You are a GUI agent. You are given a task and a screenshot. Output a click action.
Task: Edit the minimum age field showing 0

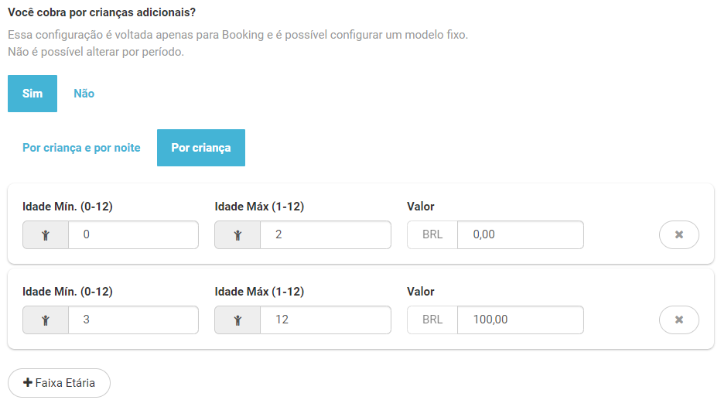(x=133, y=235)
